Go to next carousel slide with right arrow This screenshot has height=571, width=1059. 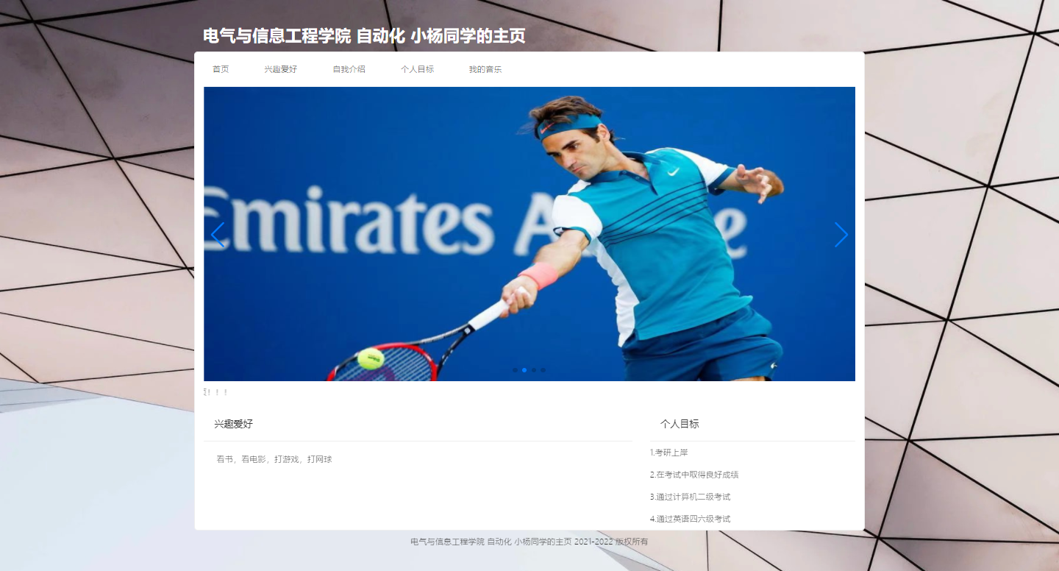[x=841, y=235]
